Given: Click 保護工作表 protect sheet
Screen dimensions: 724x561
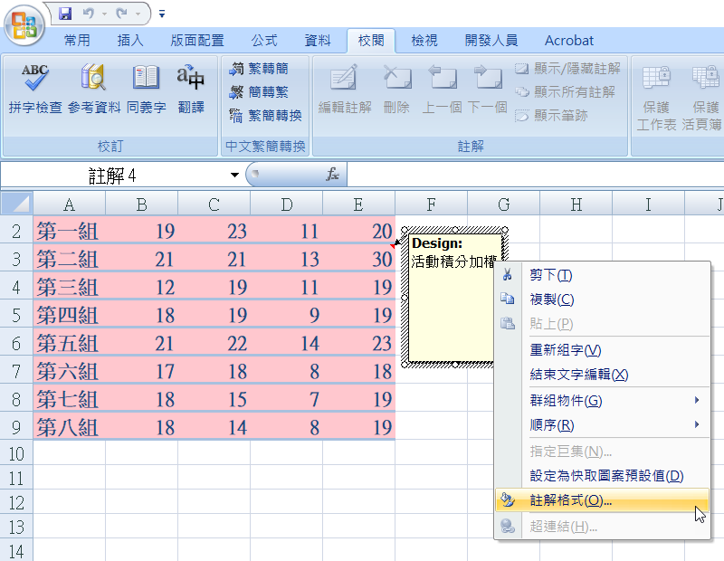Looking at the screenshot, I should 656,97.
